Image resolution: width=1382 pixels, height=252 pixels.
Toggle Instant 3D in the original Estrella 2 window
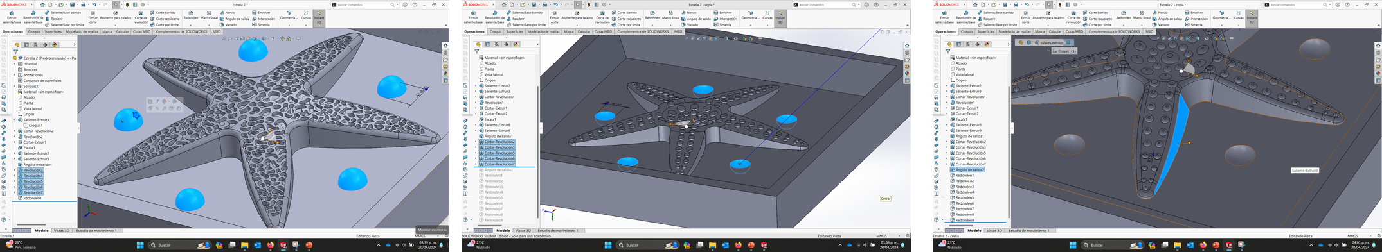point(319,17)
